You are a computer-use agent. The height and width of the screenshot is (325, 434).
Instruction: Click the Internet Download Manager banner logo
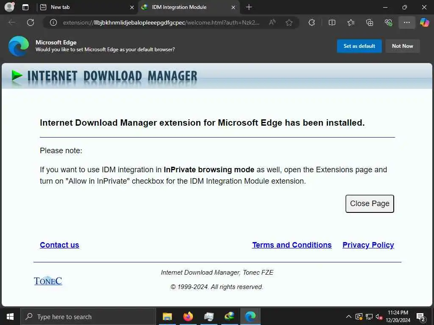click(104, 76)
